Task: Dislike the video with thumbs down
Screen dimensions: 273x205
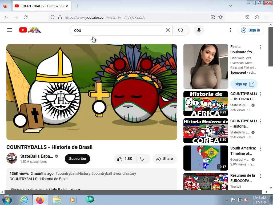Action: coord(143,159)
